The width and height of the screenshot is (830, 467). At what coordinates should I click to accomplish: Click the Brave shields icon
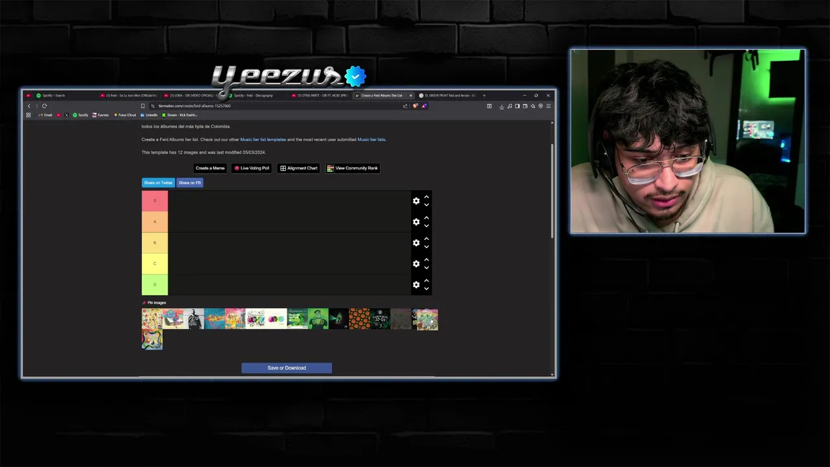click(x=415, y=106)
